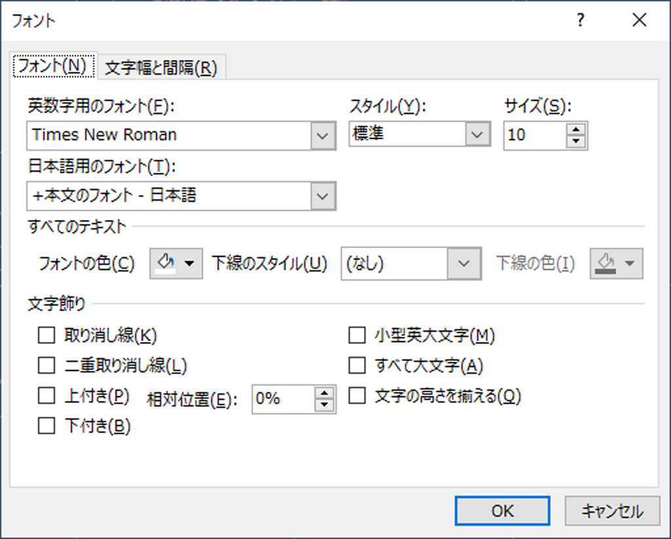The height and width of the screenshot is (539, 671).
Task: Decrease 相対位置 offset with down arrow
Action: [325, 405]
